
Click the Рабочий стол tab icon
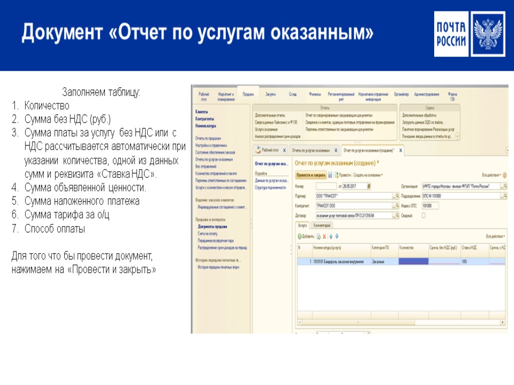point(258,150)
